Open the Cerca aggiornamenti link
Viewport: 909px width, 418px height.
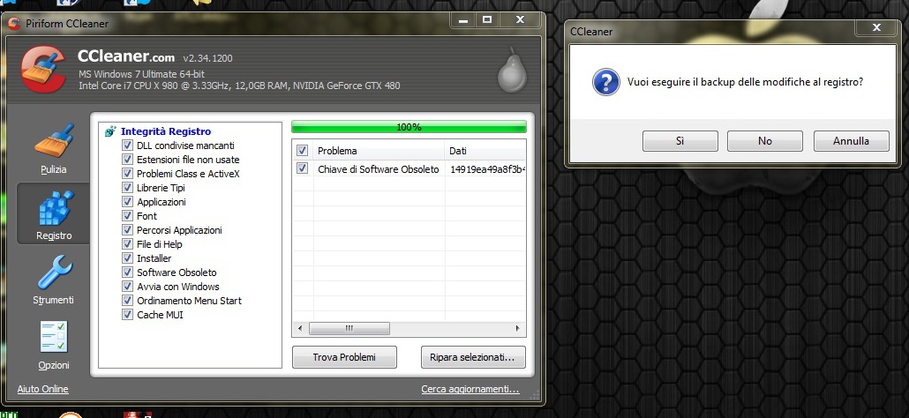470,389
